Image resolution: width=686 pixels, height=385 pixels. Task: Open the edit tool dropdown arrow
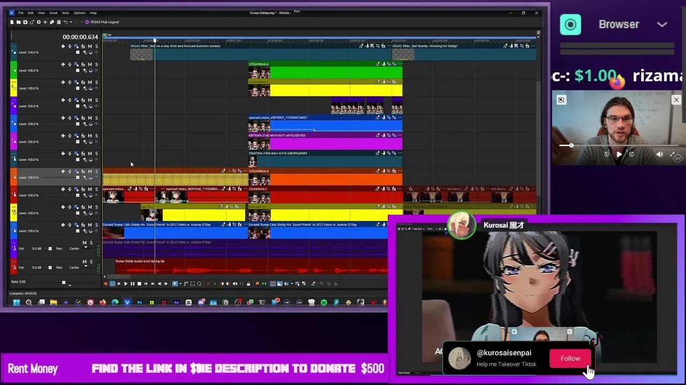[x=181, y=283]
